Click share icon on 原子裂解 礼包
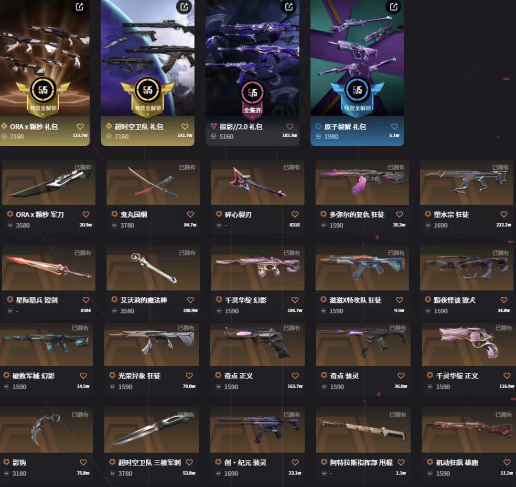516x487 pixels. point(394,7)
